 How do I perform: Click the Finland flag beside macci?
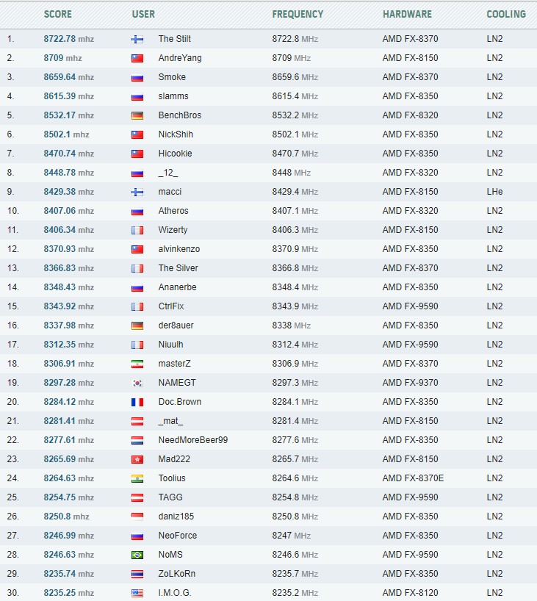[137, 192]
